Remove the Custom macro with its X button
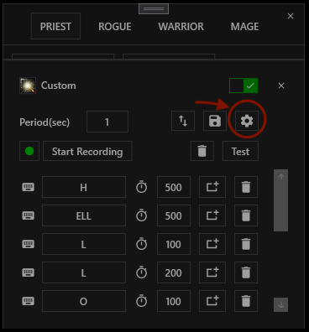309x332 pixels. coord(281,86)
